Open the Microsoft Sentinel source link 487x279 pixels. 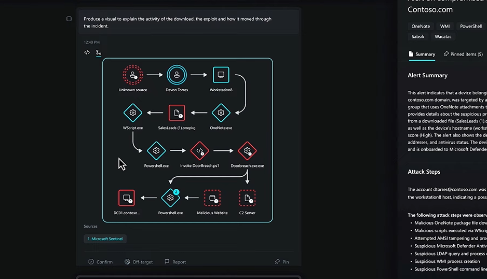coord(105,239)
